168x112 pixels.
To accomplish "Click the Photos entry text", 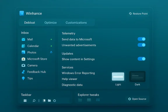I will click(x=32, y=52).
